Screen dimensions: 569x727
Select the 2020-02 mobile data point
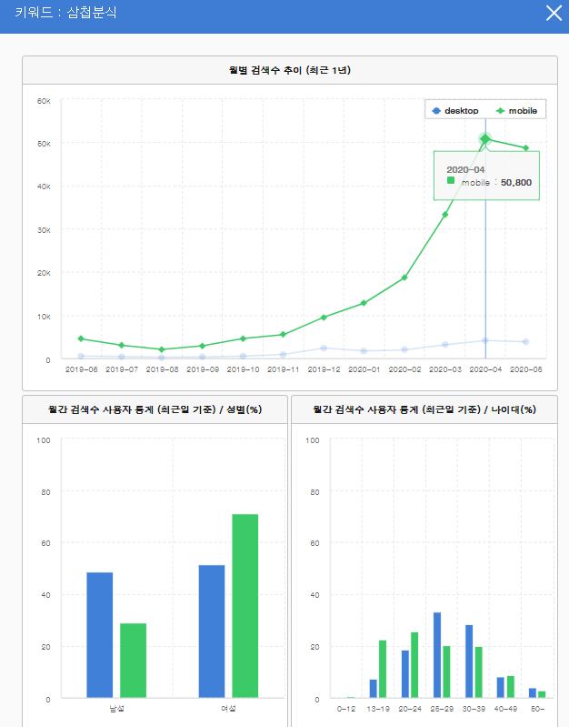(x=404, y=278)
